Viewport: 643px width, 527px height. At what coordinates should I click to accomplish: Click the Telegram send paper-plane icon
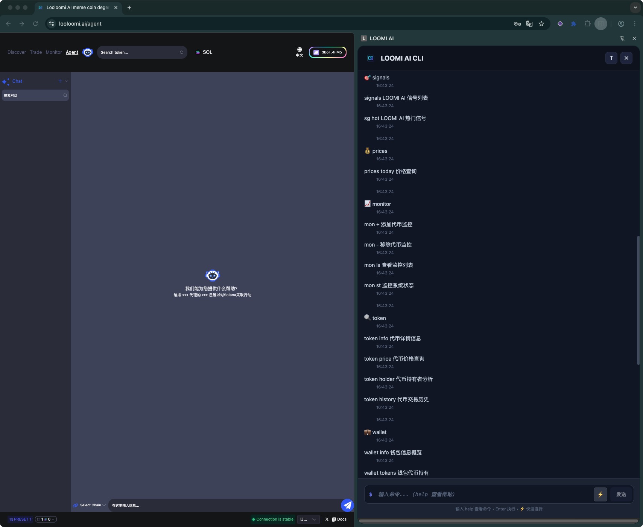(347, 505)
